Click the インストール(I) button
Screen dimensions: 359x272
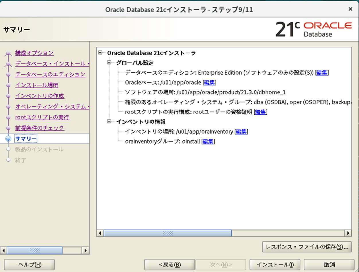(x=275, y=265)
